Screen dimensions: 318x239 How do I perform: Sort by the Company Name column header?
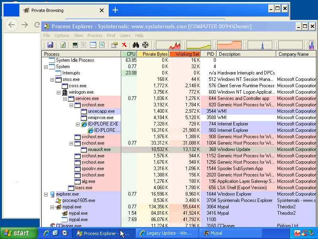(x=296, y=54)
